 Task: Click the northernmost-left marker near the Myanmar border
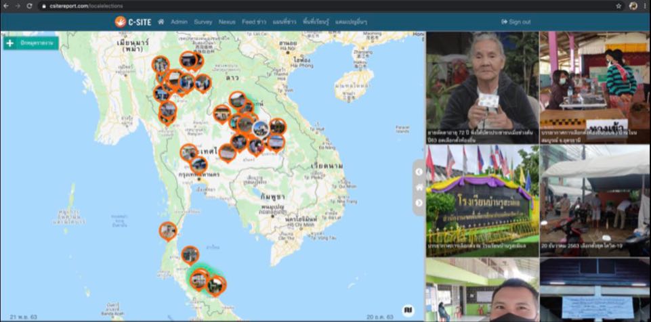click(161, 65)
